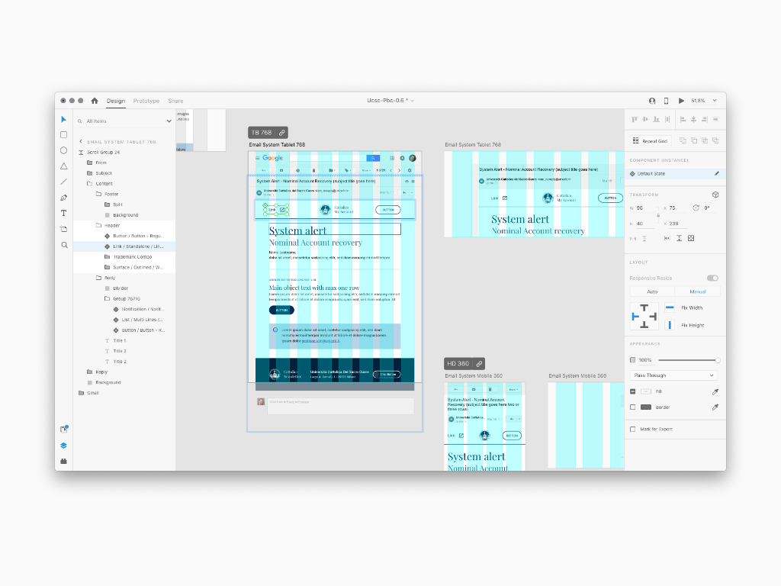
Task: Distribute selection horizontally
Action: point(667,120)
